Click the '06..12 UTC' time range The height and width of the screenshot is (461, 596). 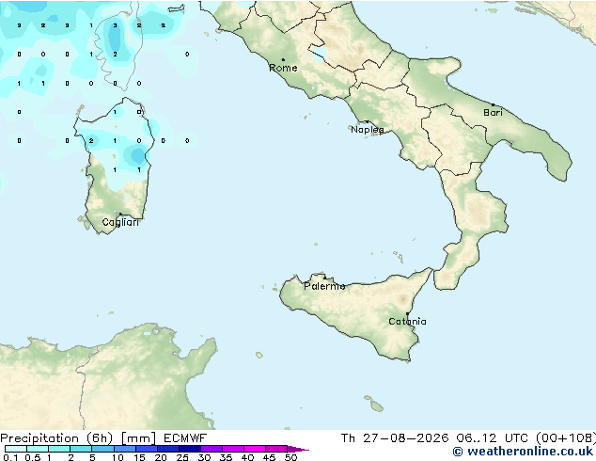click(x=492, y=438)
